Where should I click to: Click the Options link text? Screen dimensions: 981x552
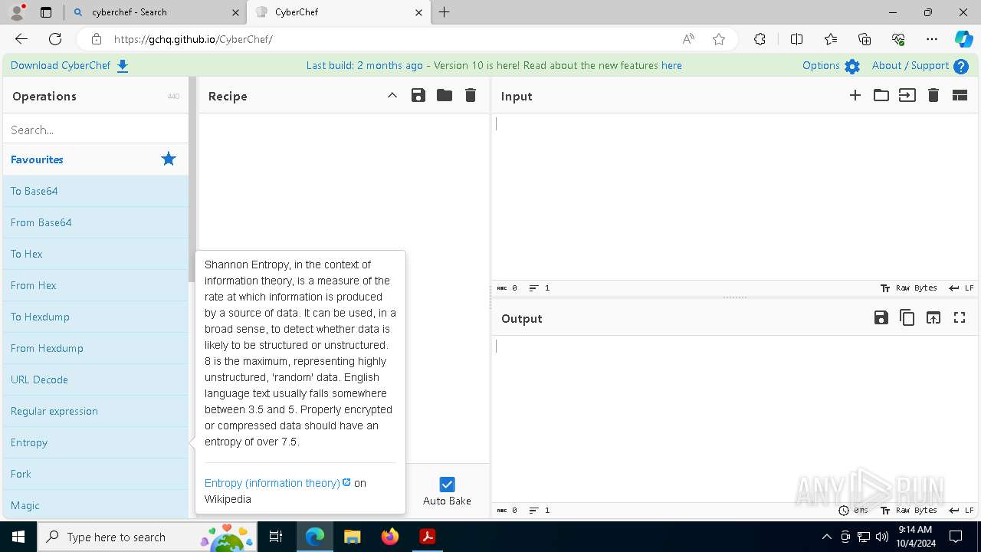(821, 66)
